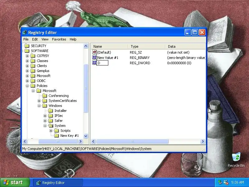Click the tree pane vertical scrollbar thumb
The image size is (249, 187).
coord(86,88)
